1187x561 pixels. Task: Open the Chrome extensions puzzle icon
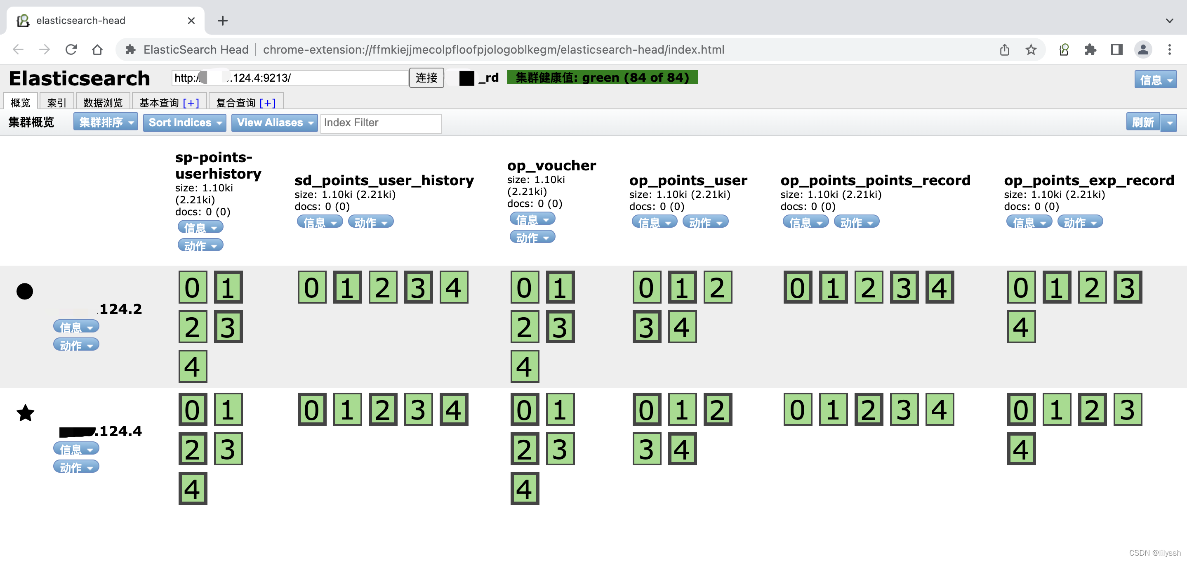[x=1090, y=49]
